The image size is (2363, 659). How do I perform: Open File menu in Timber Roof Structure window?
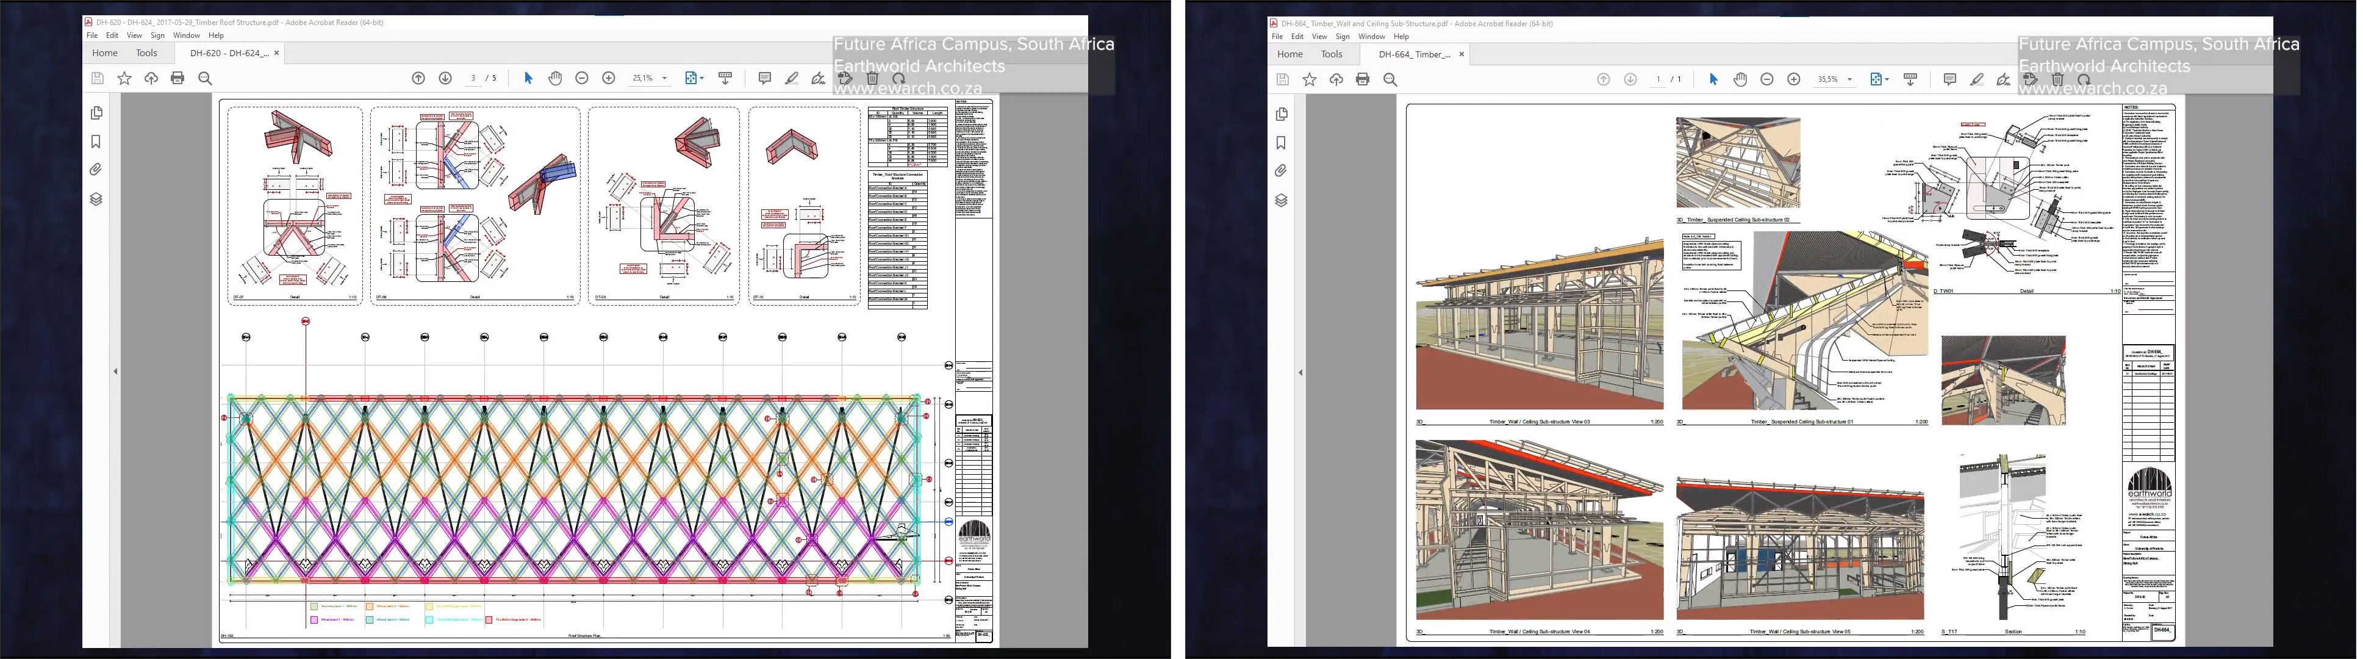(91, 36)
